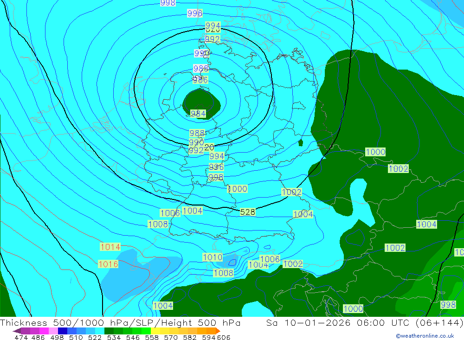
Task: Select the legend value 606
Action: click(224, 337)
